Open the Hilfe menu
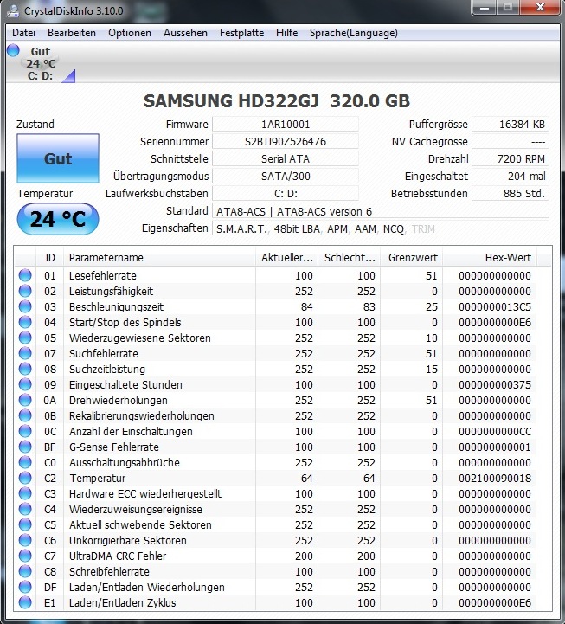This screenshot has width=565, height=624. tap(287, 33)
